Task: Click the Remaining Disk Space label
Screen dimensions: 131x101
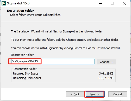Action: tap(27, 78)
